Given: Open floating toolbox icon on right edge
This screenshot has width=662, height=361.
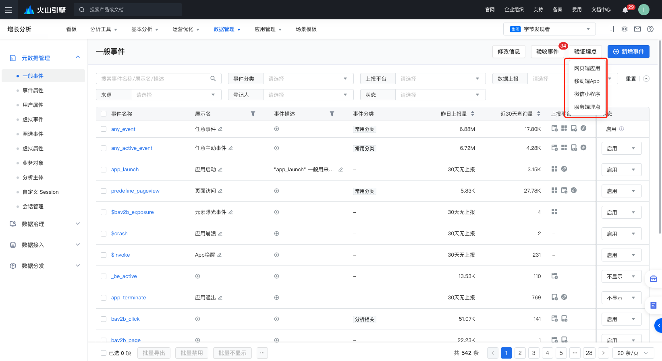Looking at the screenshot, I should 654,279.
